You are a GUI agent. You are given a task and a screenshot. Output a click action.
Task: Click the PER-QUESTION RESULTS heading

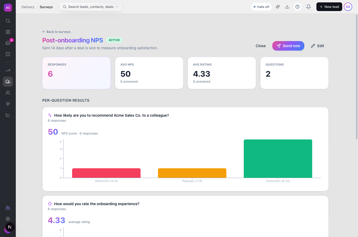[x=66, y=100]
